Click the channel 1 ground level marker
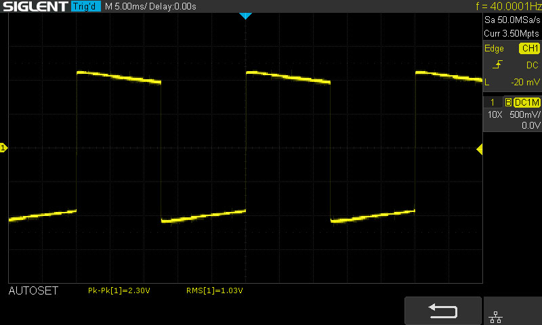Screen dimensions: 542x325 (x=3, y=148)
